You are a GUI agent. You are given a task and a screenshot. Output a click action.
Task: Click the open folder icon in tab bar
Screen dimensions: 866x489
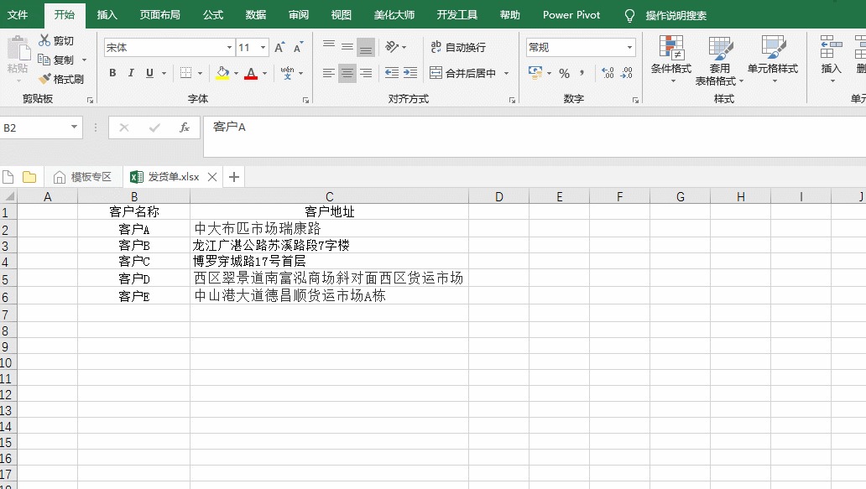pyautogui.click(x=29, y=177)
